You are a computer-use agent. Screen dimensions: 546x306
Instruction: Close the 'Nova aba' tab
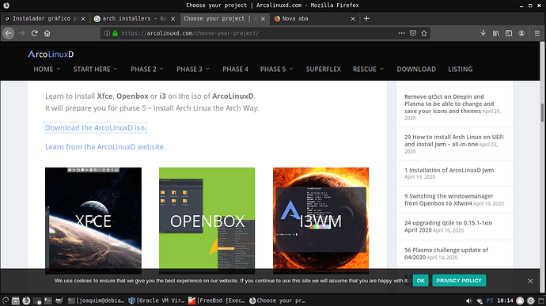(353, 19)
